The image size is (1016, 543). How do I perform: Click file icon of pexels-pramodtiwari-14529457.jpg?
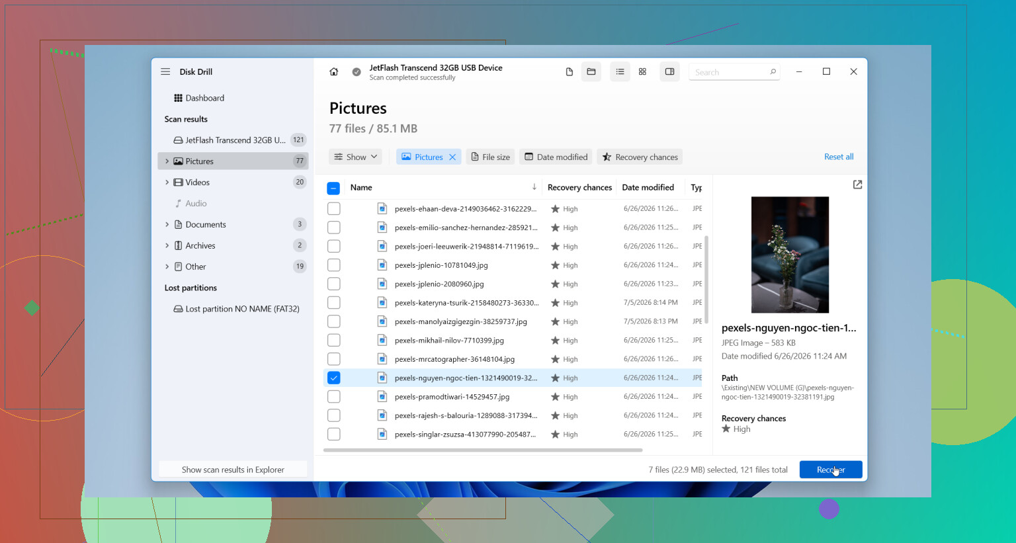[382, 396]
